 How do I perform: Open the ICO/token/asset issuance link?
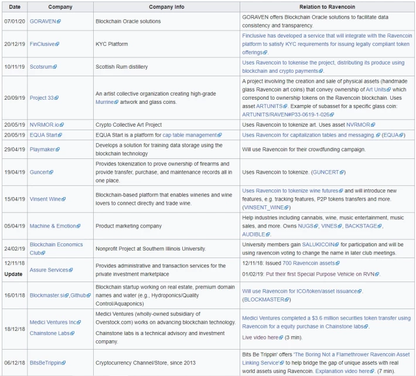[302, 291]
